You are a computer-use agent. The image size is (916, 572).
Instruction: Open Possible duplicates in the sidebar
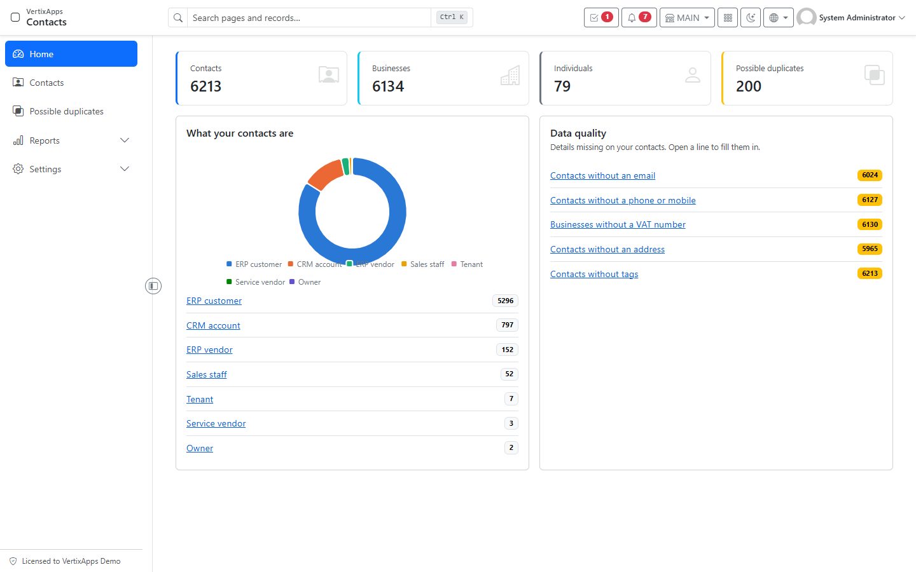coord(71,111)
